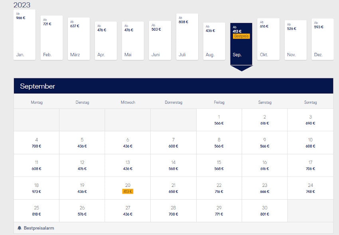339x235 pixels.
Task: Click the März month price card
Action: (x=79, y=39)
